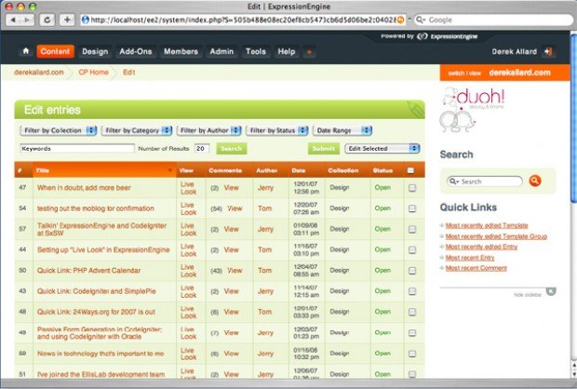Reload the page with refresh button
Screen dimensions: 577x389
point(47,20)
